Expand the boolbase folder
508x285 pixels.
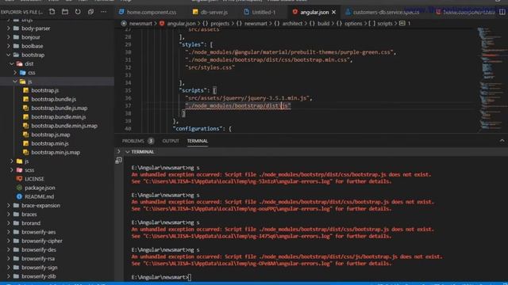[x=32, y=46]
